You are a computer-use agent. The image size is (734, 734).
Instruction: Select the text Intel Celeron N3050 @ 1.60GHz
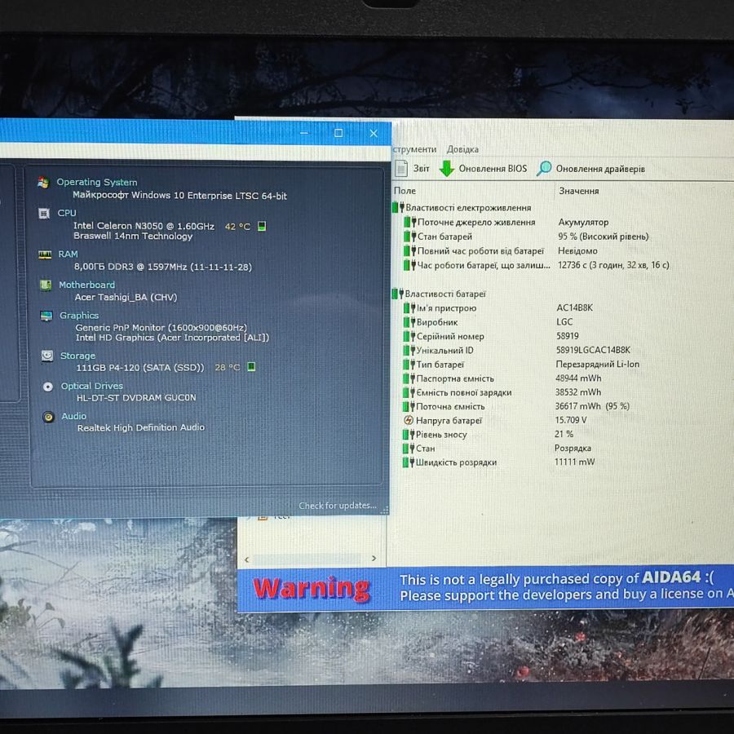point(144,226)
